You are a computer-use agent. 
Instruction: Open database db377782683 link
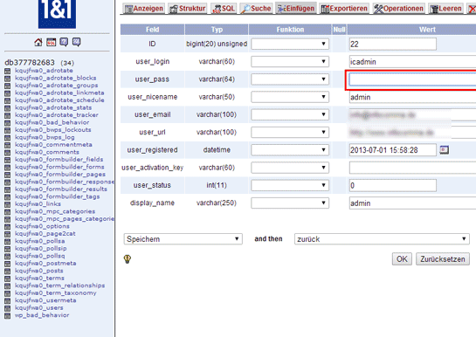(x=30, y=63)
